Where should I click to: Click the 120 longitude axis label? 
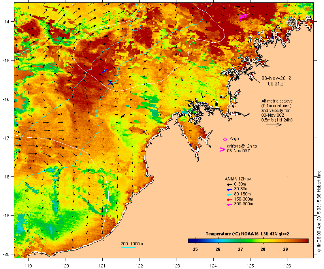pos(66,266)
